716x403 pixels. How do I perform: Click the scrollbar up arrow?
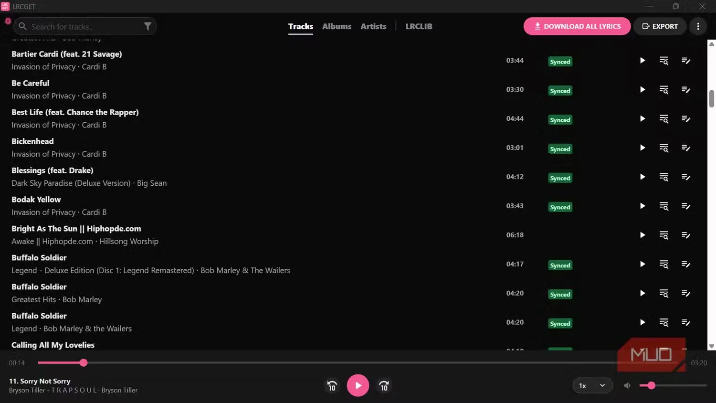[711, 43]
